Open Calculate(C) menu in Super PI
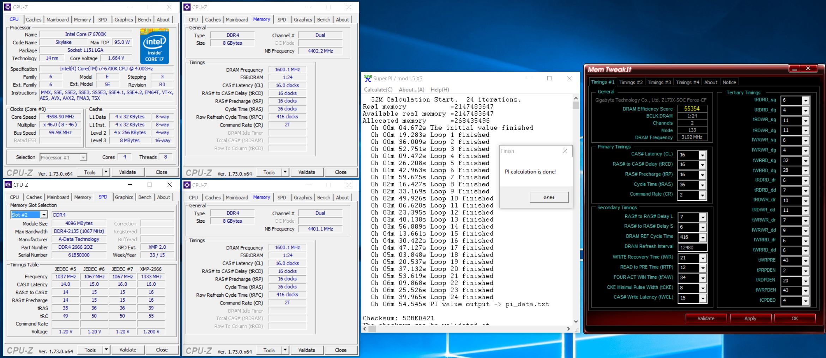This screenshot has width=826, height=358. point(378,89)
